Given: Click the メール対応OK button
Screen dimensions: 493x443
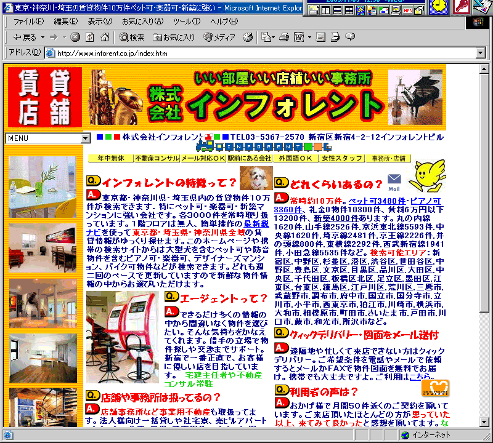Looking at the screenshot, I should coord(203,158).
